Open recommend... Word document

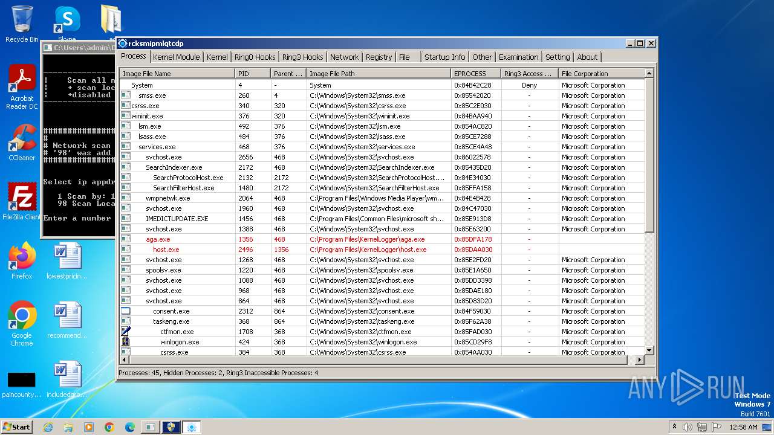pos(67,320)
